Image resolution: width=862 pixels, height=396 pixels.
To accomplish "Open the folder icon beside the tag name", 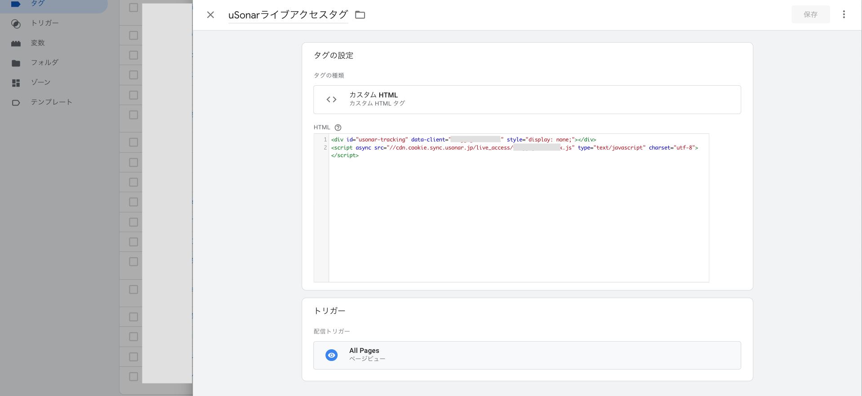I will click(360, 15).
